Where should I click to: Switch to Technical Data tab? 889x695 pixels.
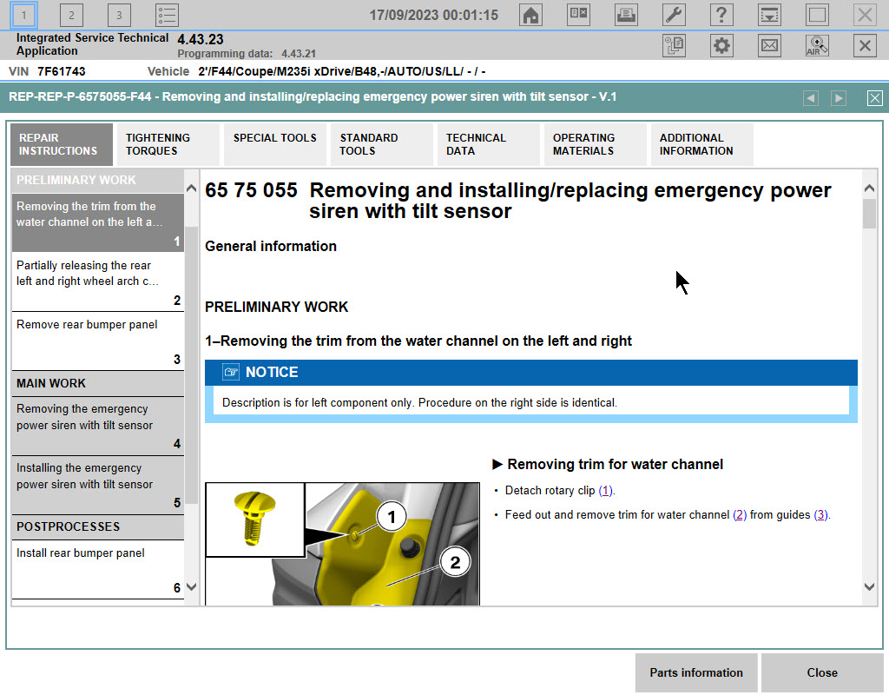point(488,145)
